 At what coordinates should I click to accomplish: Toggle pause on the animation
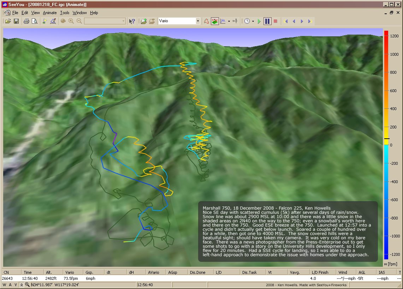pyautogui.click(x=267, y=21)
